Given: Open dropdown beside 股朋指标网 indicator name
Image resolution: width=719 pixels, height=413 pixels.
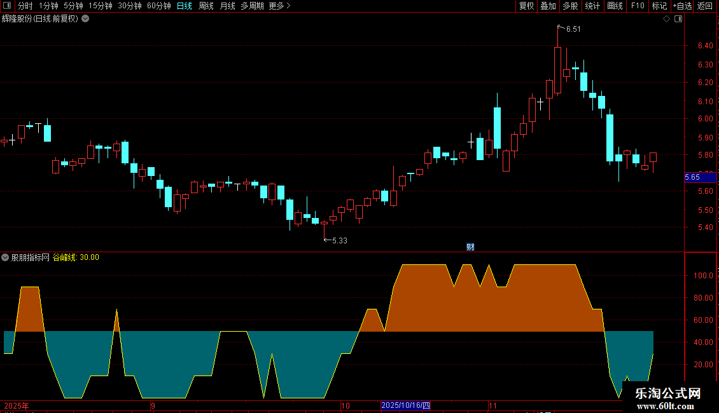Looking at the screenshot, I should (5, 257).
